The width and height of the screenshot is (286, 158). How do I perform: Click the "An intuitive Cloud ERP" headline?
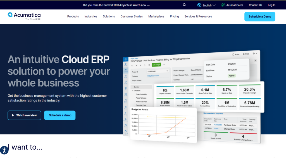pos(59,71)
